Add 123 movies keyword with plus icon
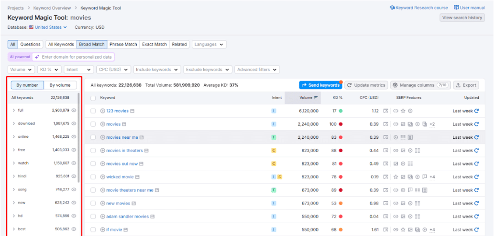Viewport: 495px width, 236px height. (x=103, y=111)
